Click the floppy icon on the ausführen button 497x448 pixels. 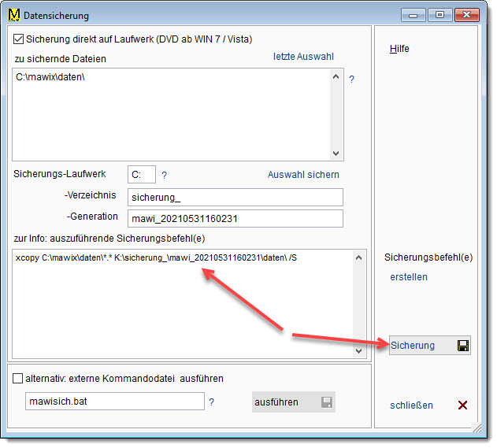click(x=326, y=402)
